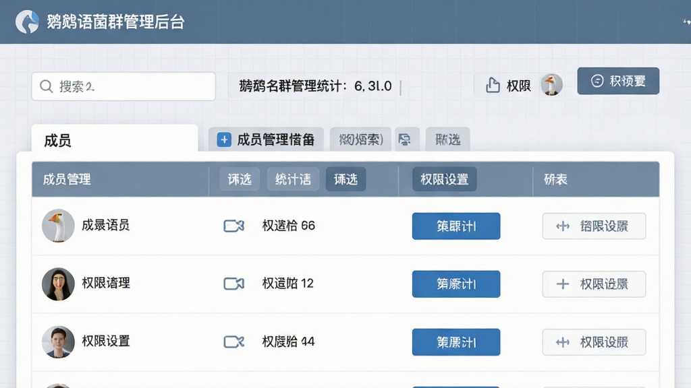Click the statistics text showing 6, 31.0
The height and width of the screenshot is (388, 691).
316,86
